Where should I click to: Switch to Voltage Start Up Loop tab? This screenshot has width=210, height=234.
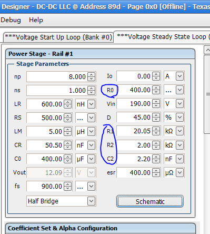tap(58, 37)
